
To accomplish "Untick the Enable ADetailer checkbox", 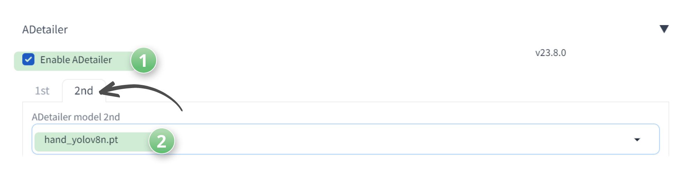I will [28, 60].
